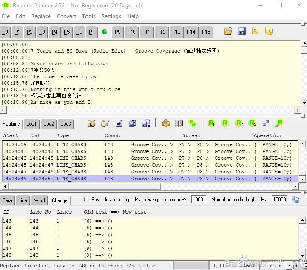Screen dimensions: 307x270
Task: Open the Settings menu
Action: (111, 16)
